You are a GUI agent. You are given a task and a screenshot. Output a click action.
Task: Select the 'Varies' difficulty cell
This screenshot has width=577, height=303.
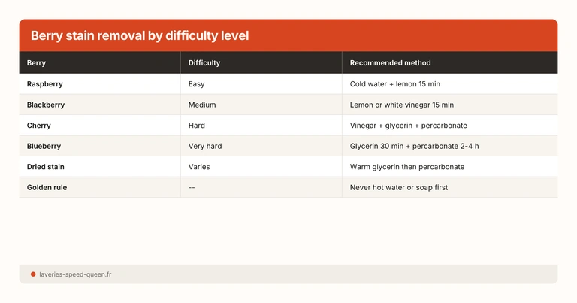[199, 167]
